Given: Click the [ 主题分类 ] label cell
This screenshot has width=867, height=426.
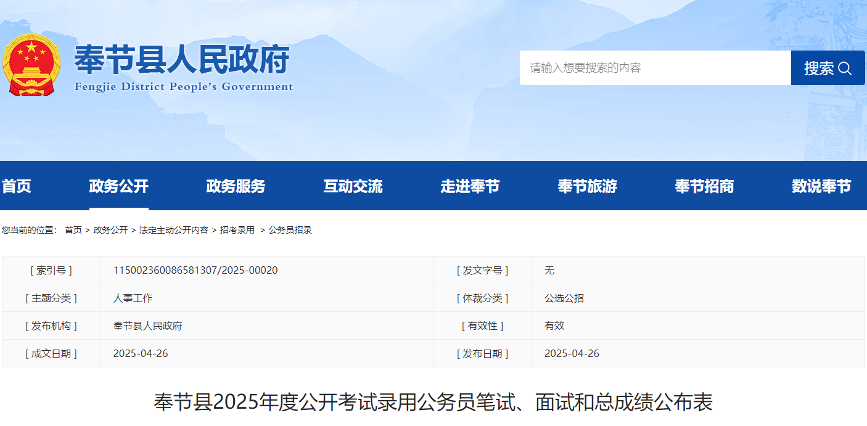Looking at the screenshot, I should point(51,298).
